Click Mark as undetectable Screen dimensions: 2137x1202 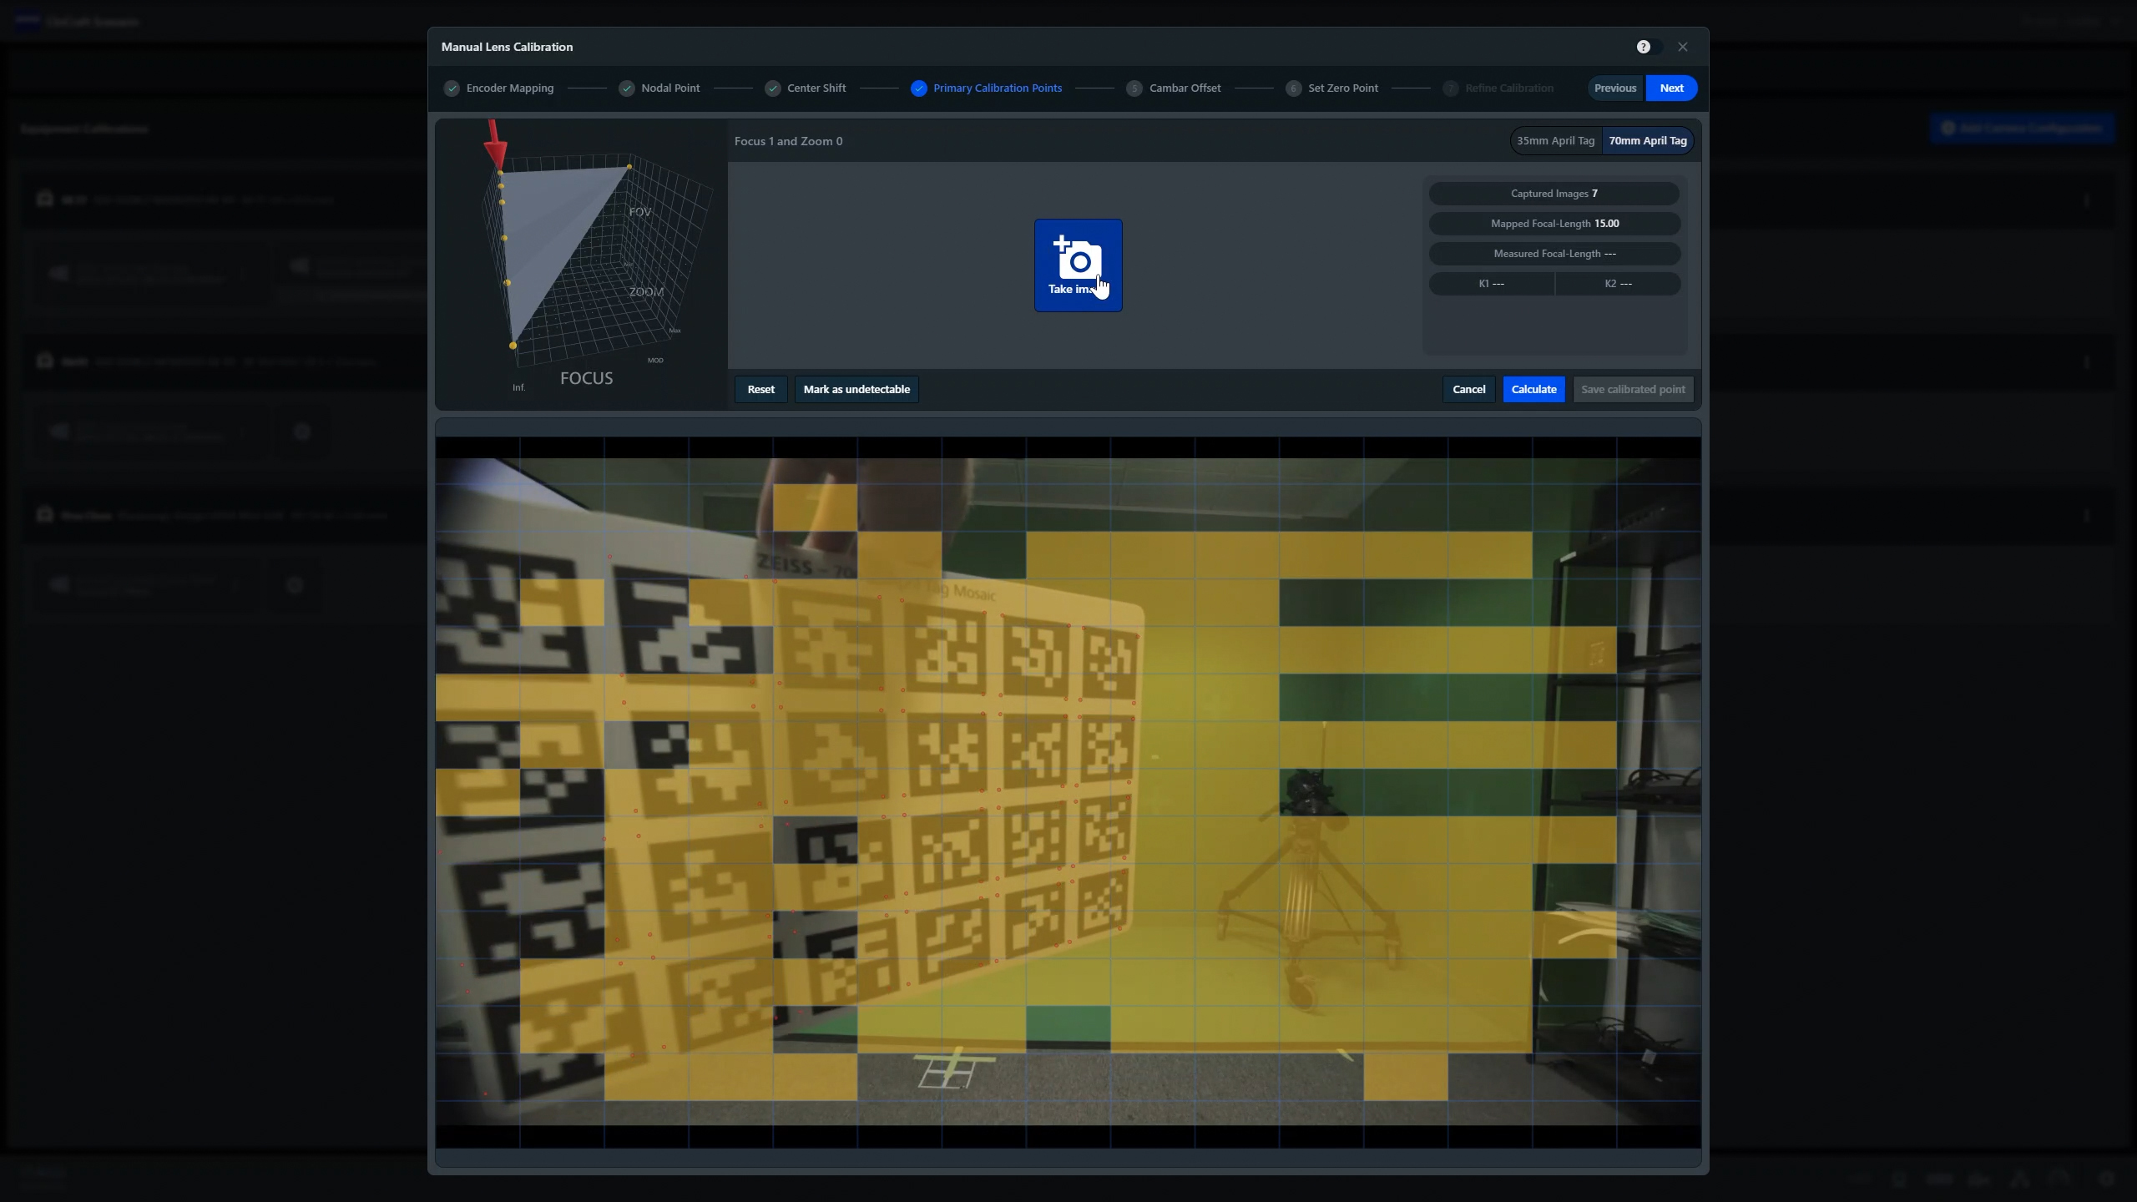pyautogui.click(x=856, y=389)
